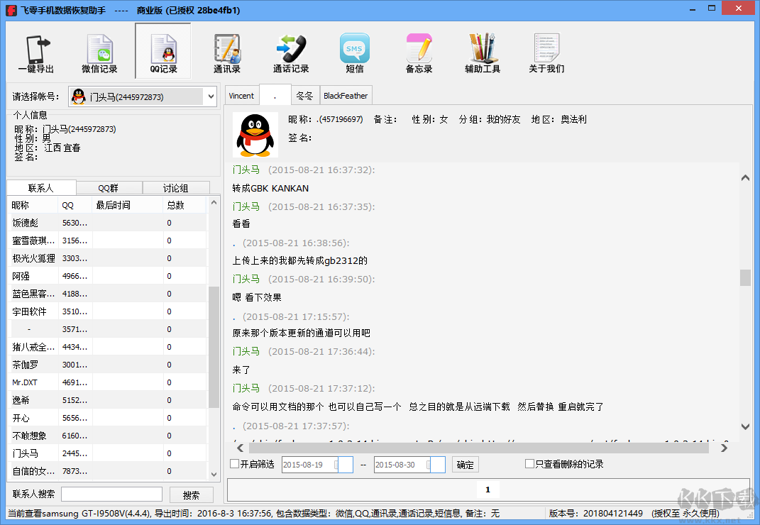Viewport: 760px width, 525px height.
Task: Open the 通讯录 contacts icon
Action: 227,52
